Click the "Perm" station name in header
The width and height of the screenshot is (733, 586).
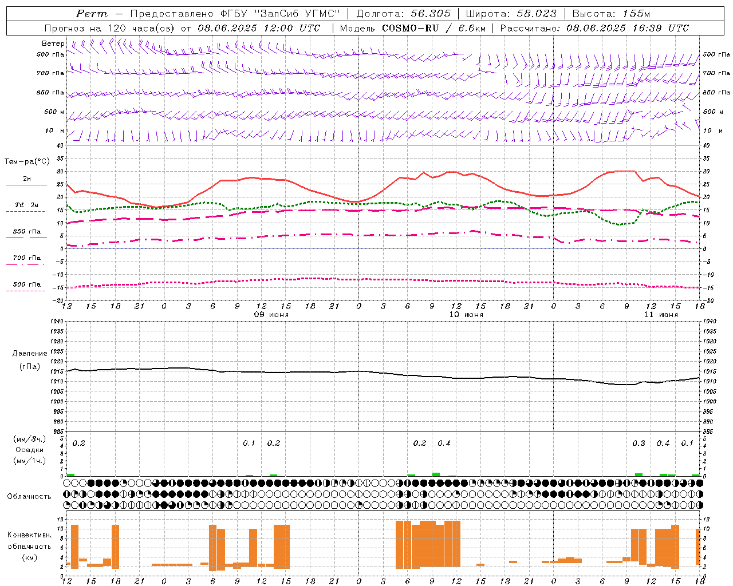pos(92,14)
